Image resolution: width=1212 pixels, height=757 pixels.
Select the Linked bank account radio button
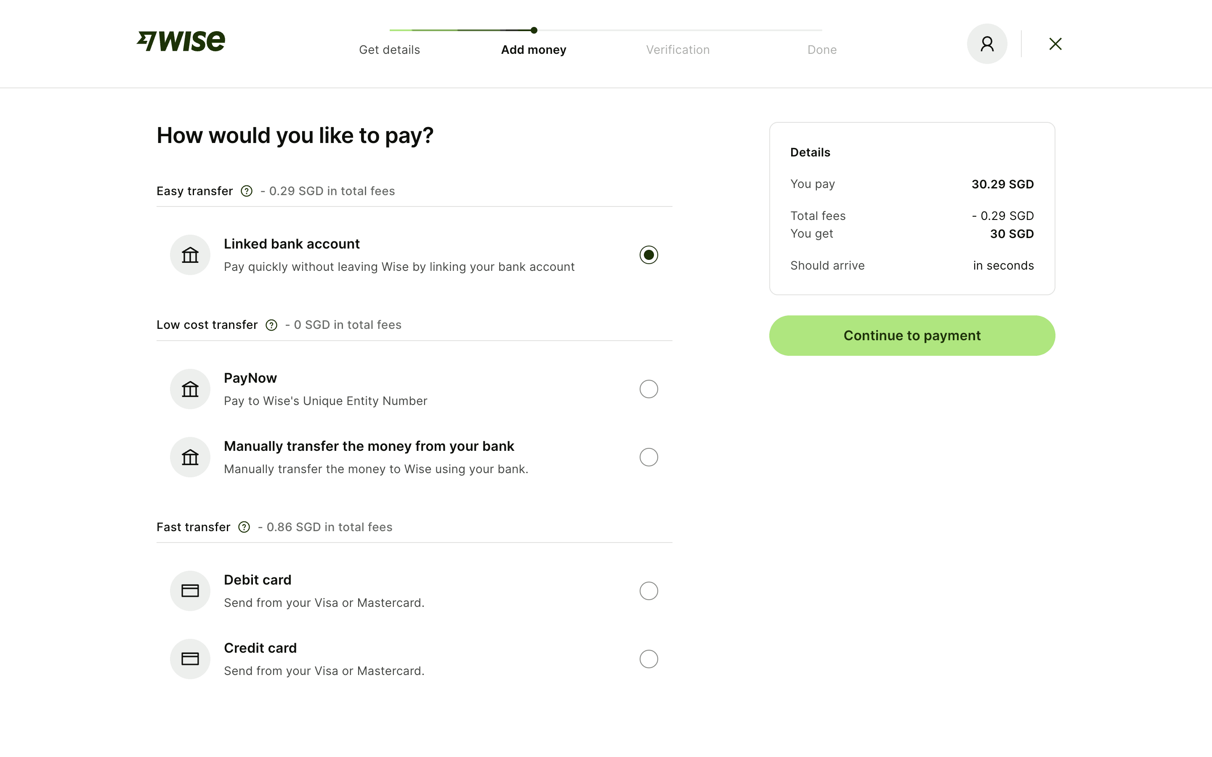pyautogui.click(x=649, y=255)
